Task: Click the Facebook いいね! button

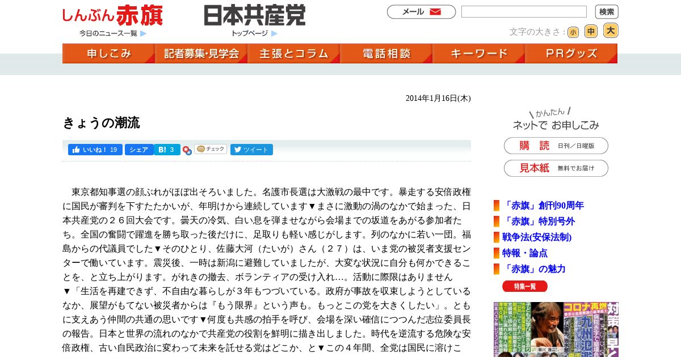Action: click(95, 150)
